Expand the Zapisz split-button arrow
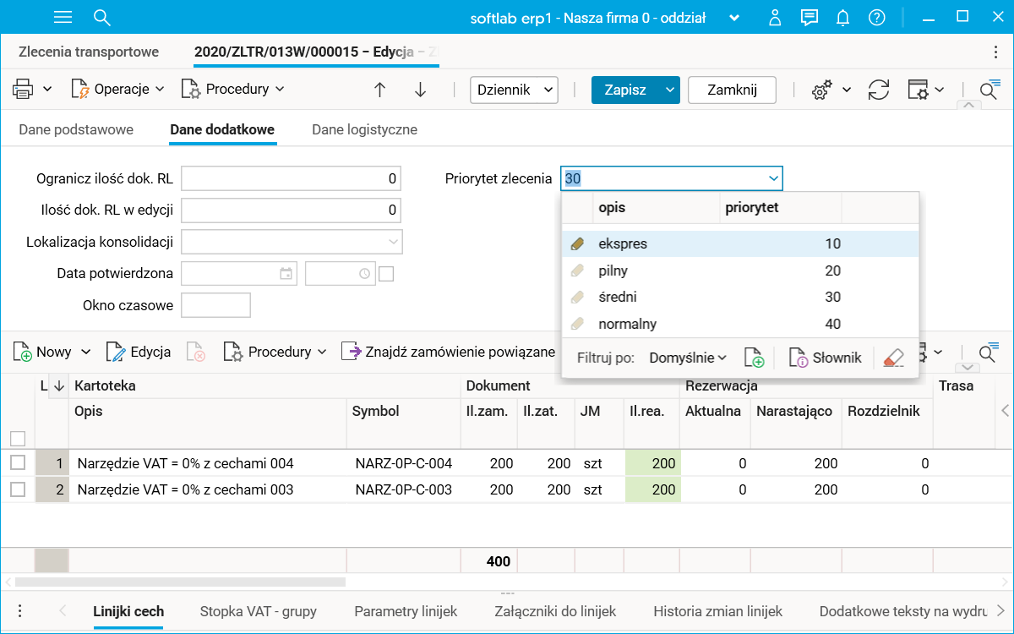Image resolution: width=1014 pixels, height=634 pixels. (670, 90)
